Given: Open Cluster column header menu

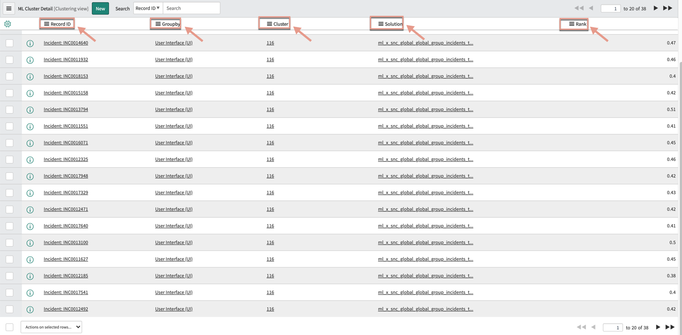Looking at the screenshot, I should pyautogui.click(x=269, y=24).
